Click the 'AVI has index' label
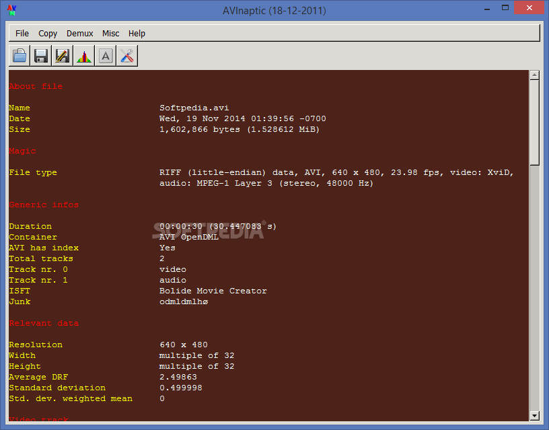This screenshot has height=430, width=549. coord(44,248)
